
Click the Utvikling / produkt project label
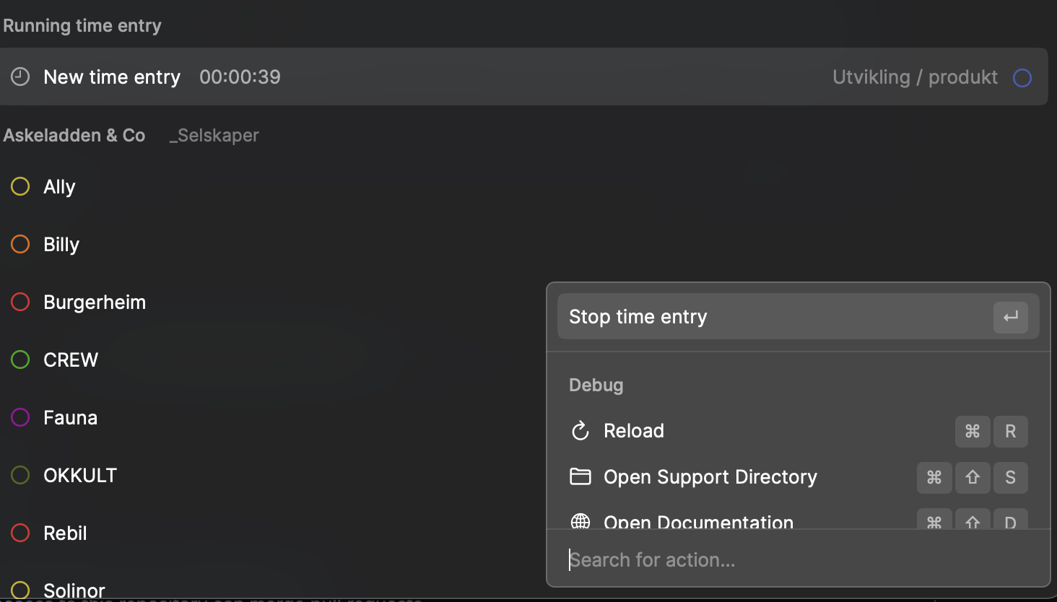(915, 77)
